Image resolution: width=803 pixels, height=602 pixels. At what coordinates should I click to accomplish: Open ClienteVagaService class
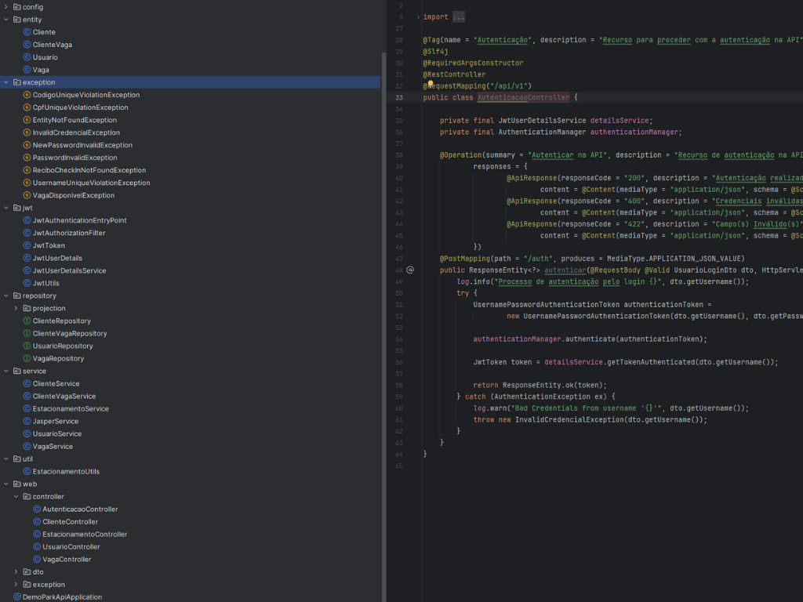tap(64, 396)
